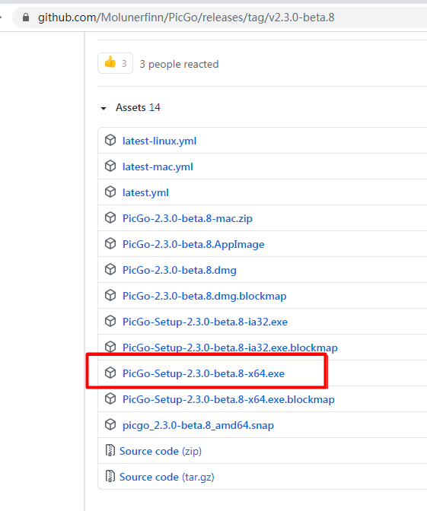
Task: Download PicGo-2.3.0-beta.8.AppImage
Action: (193, 244)
